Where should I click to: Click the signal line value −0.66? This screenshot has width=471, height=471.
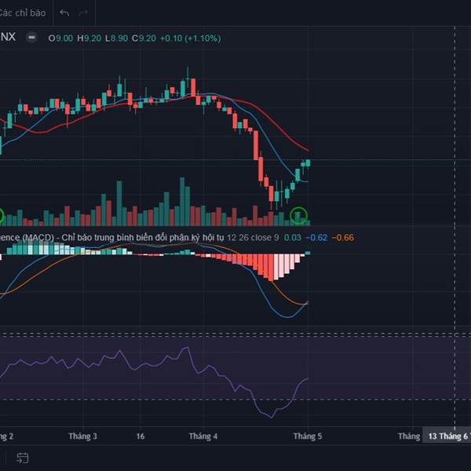[x=343, y=238]
